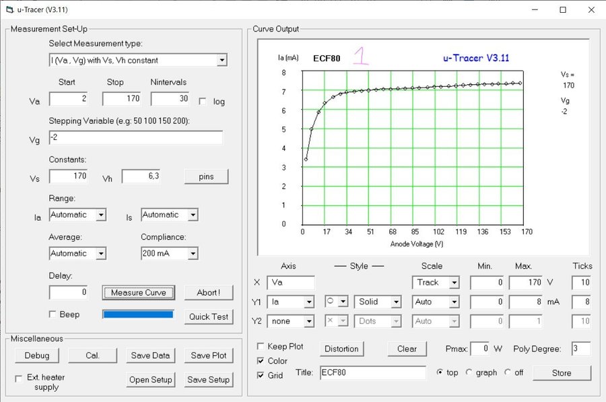Enable Keep Plot option

coord(261,346)
